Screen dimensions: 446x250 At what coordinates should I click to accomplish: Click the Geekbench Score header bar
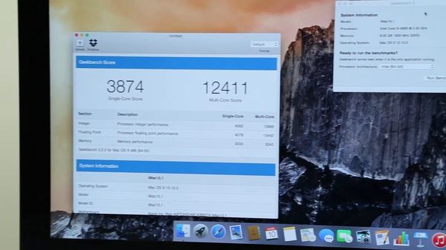click(176, 63)
